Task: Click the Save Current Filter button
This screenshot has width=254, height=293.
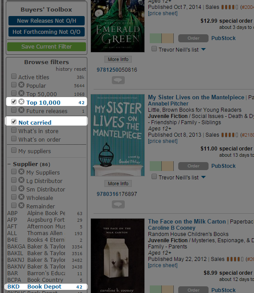Action: pos(47,46)
